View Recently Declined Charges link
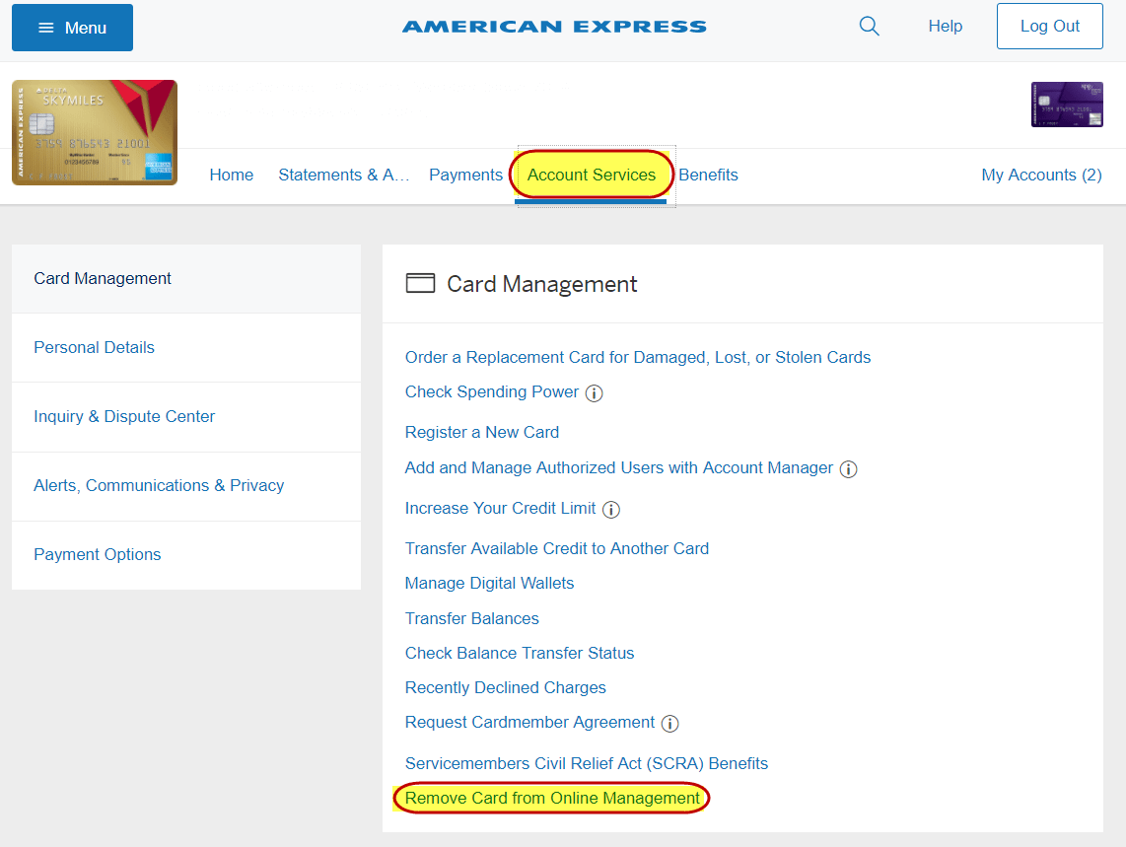This screenshot has height=847, width=1126. coord(506,687)
